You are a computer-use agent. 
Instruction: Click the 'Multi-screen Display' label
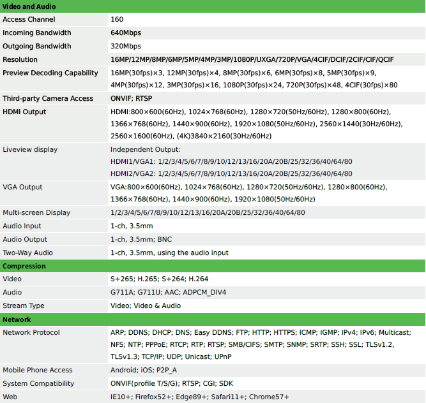click(36, 212)
